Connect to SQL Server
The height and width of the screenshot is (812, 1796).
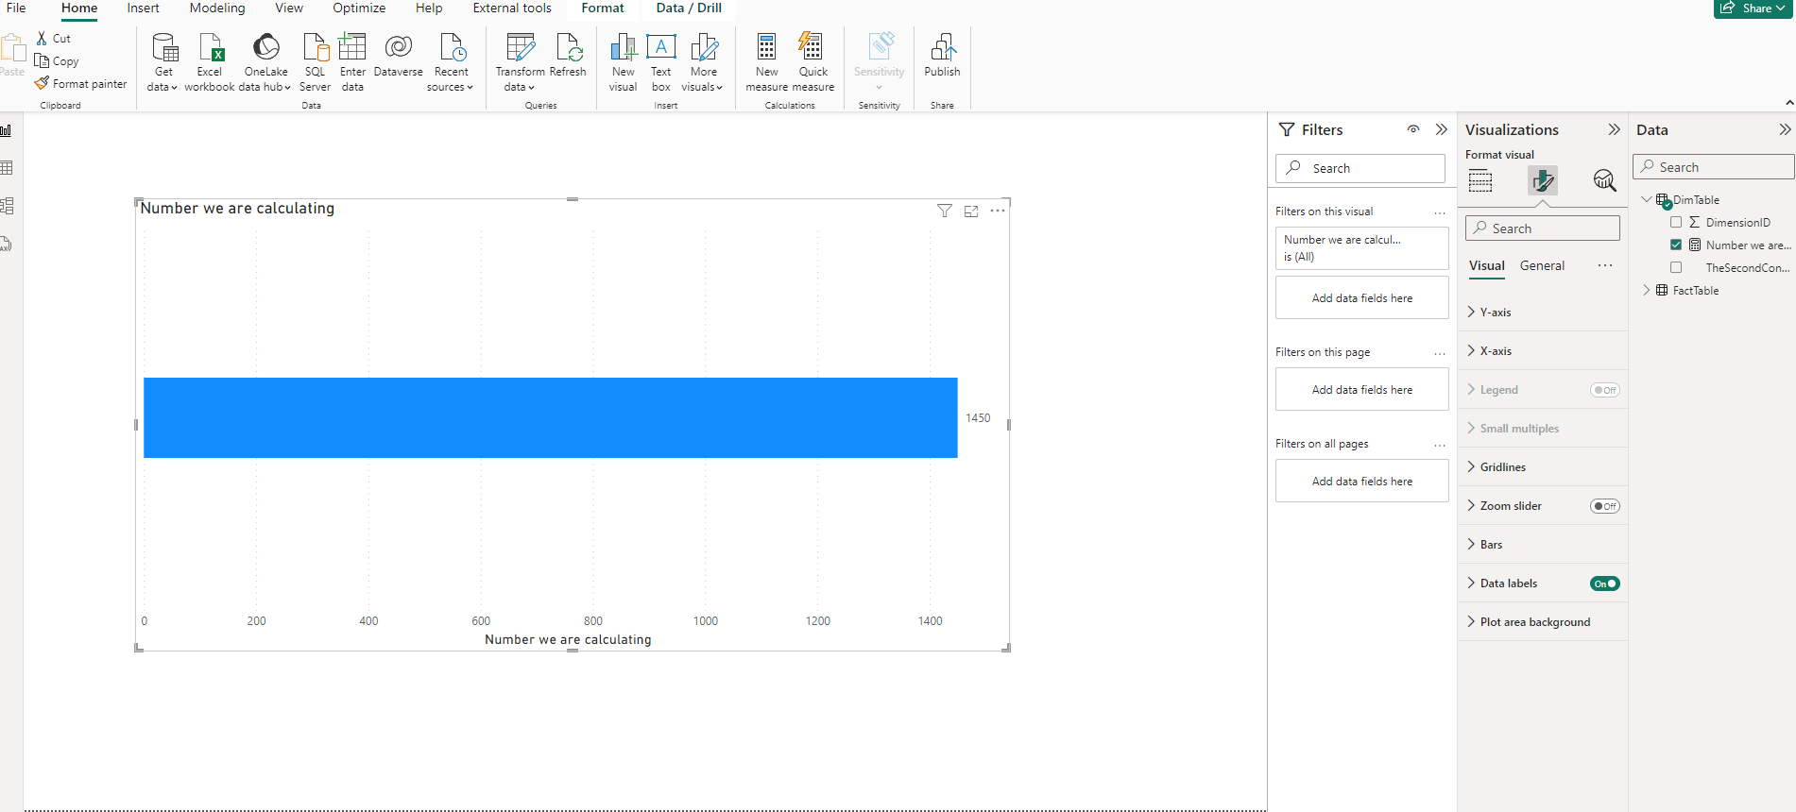[x=315, y=62]
